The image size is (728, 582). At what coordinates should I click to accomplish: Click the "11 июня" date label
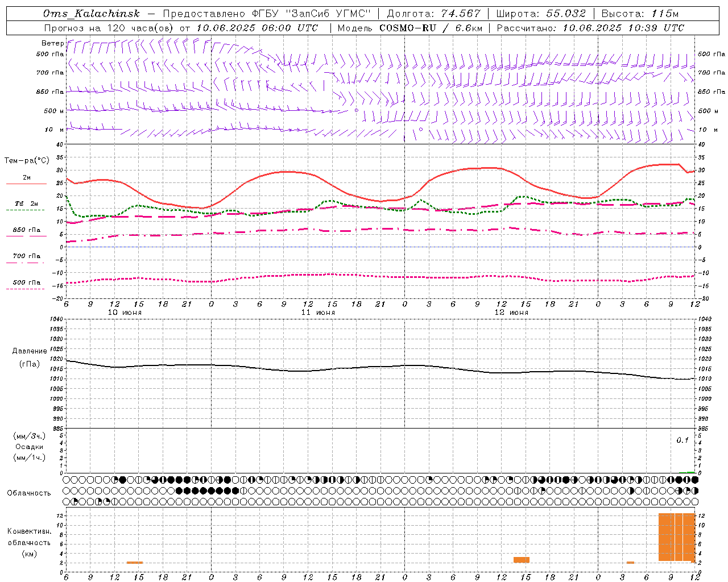coord(318,313)
